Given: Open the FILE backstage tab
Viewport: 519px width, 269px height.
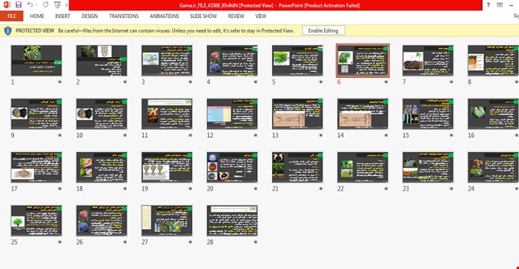Looking at the screenshot, I should click(12, 16).
